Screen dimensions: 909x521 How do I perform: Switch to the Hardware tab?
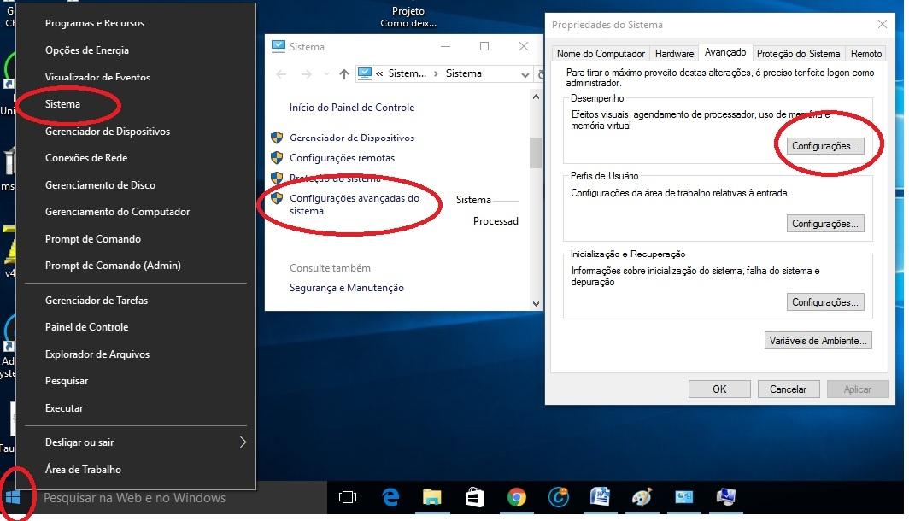coord(674,54)
